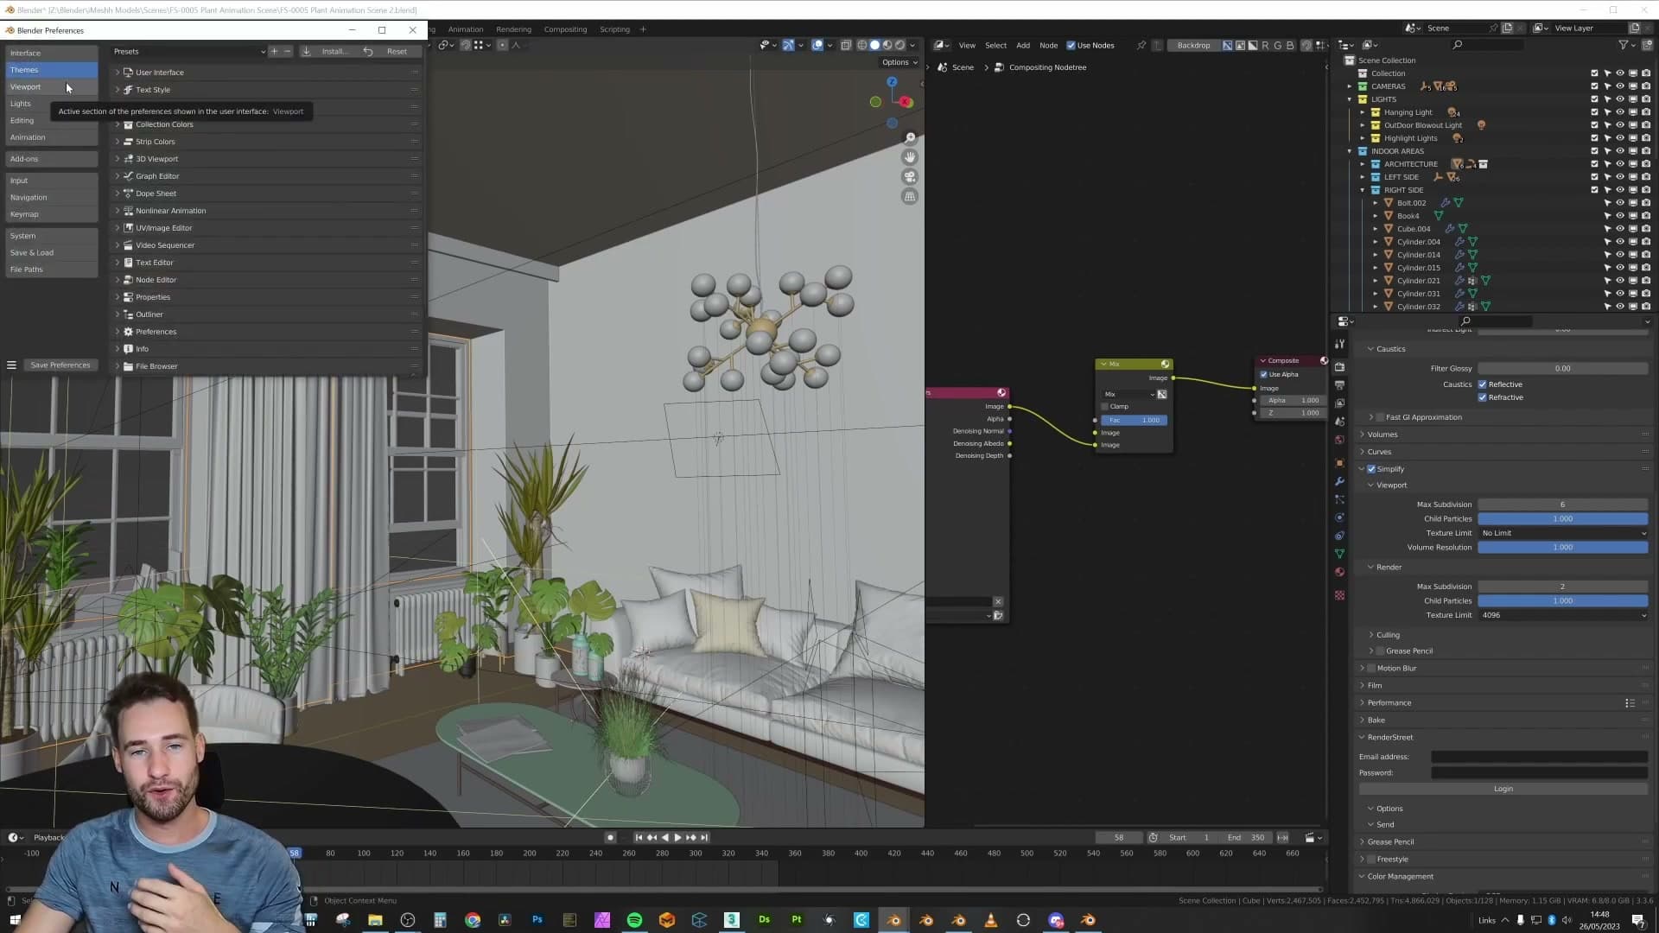Click the Save Preferences button
The image size is (1659, 933).
60,365
